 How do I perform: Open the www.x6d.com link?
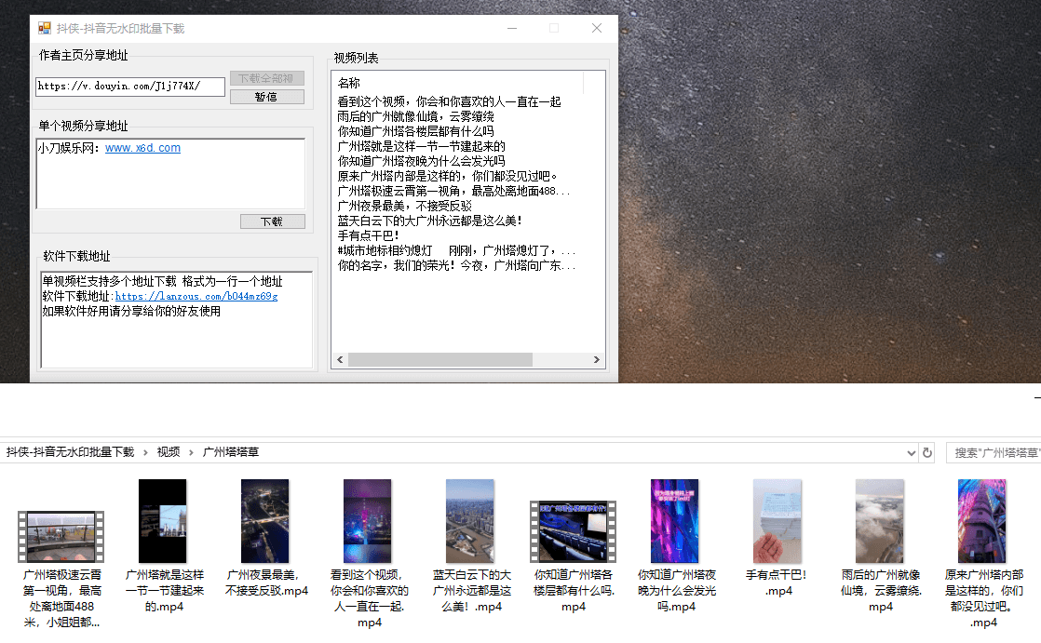coord(142,146)
